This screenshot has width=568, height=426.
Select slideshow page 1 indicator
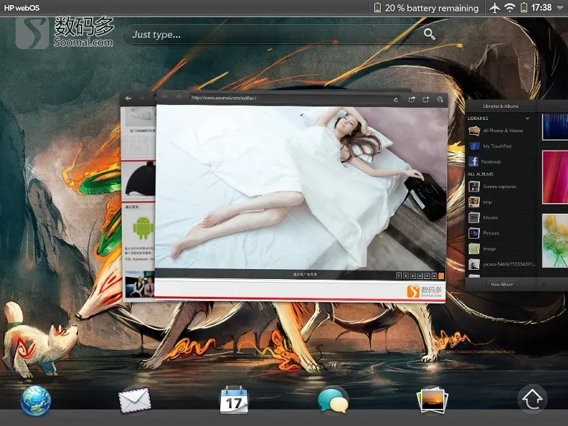click(x=398, y=275)
